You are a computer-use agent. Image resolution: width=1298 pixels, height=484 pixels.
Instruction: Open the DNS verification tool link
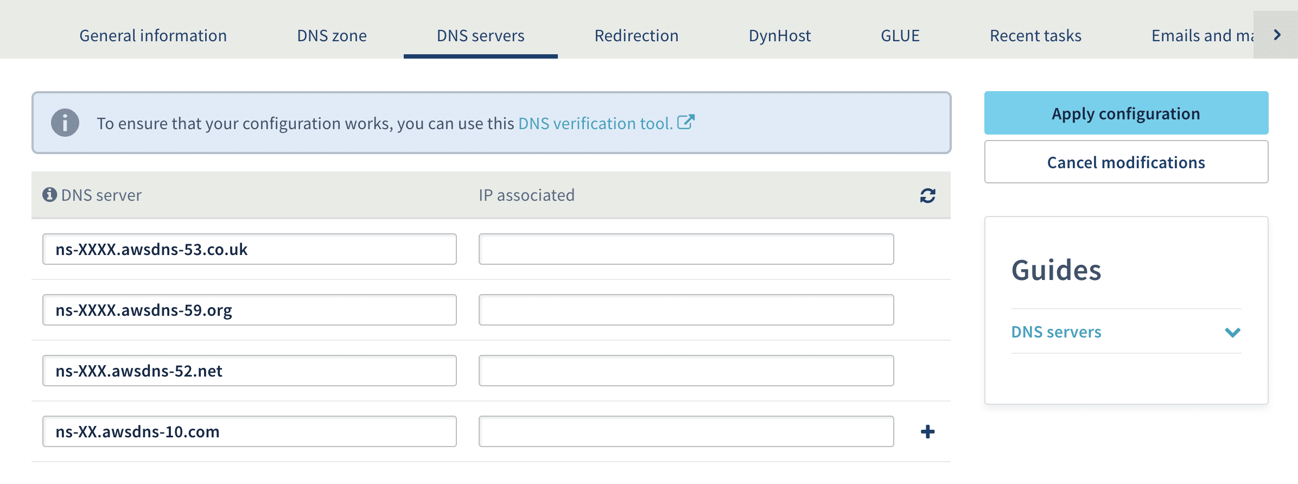(595, 123)
